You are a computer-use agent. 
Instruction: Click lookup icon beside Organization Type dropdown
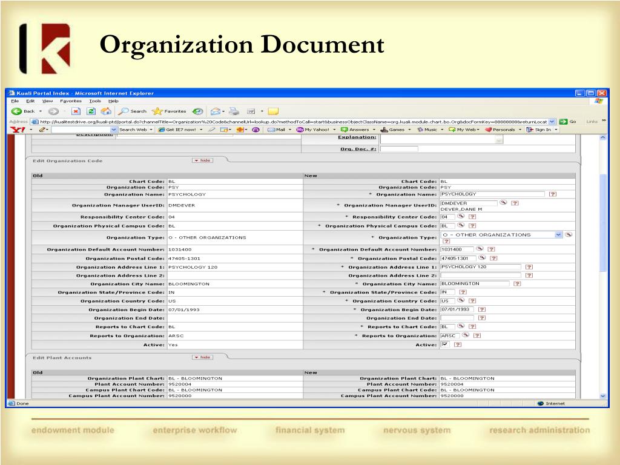tap(569, 234)
